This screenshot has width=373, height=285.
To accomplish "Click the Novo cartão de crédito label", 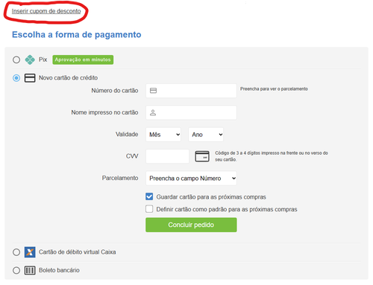I will tap(68, 78).
